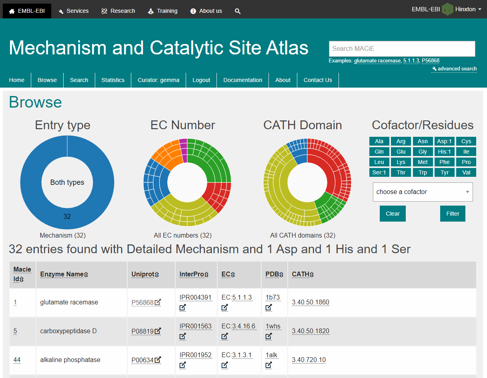Open external link icon beside Uniprot P56868
This screenshot has width=487, height=378.
pos(158,302)
